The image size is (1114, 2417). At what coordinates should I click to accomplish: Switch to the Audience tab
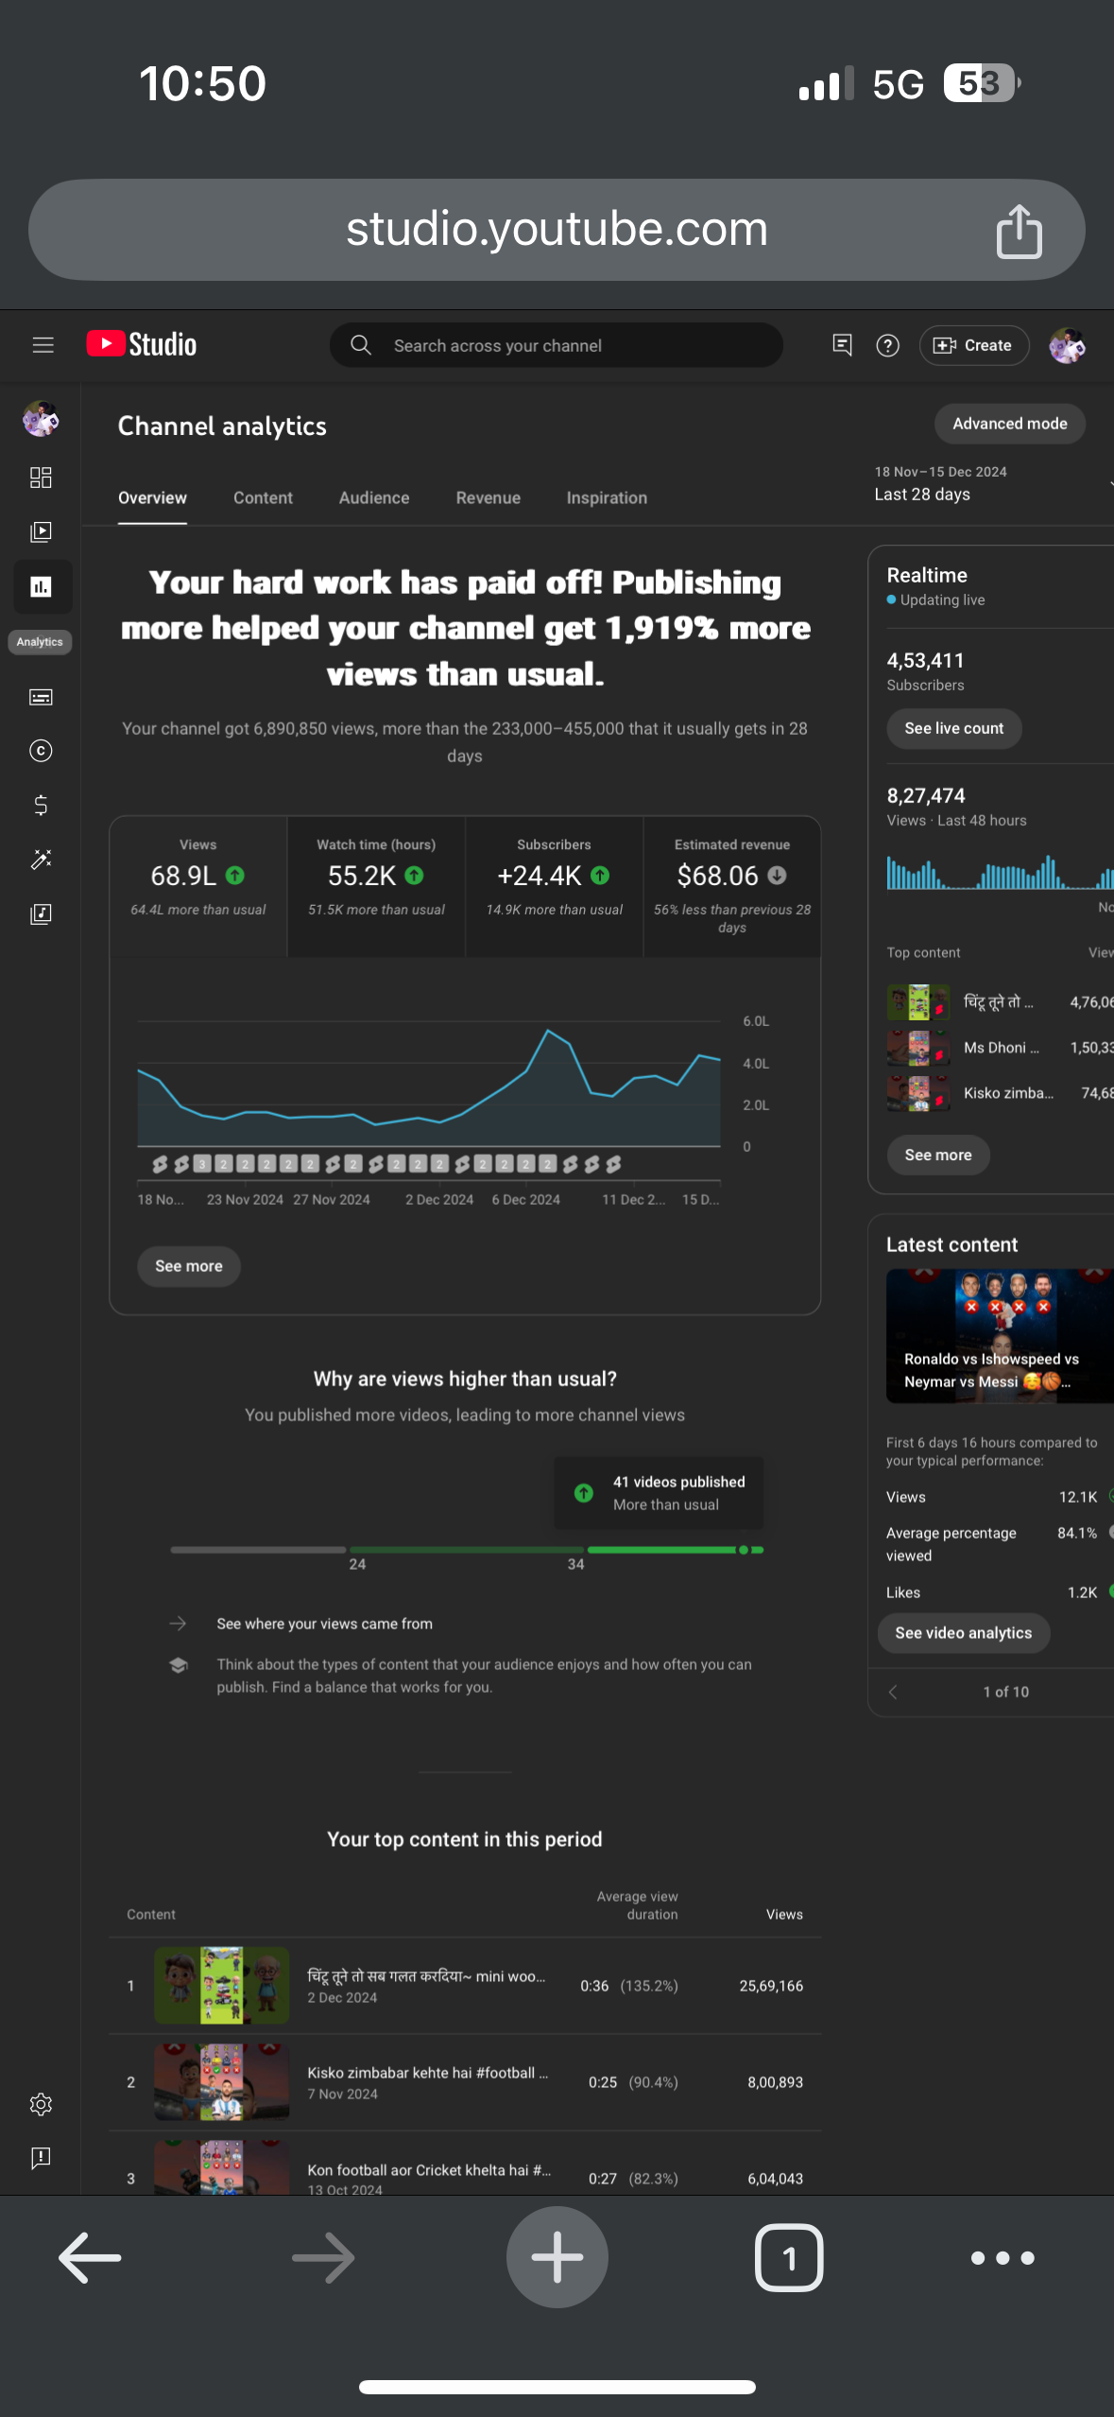(x=374, y=498)
